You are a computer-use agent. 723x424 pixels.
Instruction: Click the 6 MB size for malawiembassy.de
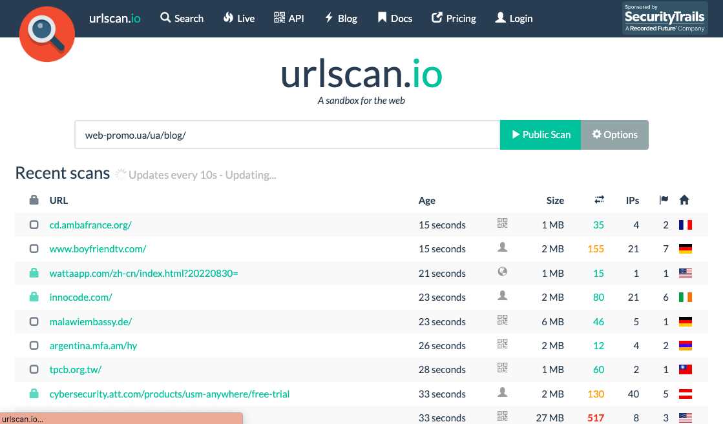[552, 322]
